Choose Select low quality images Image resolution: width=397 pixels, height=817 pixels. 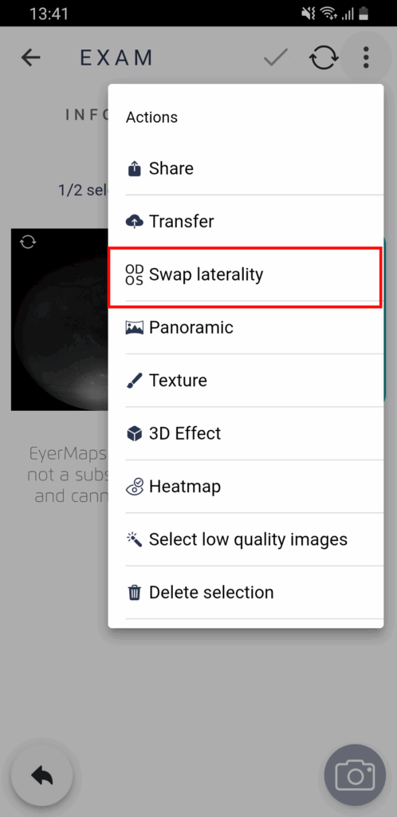246,540
